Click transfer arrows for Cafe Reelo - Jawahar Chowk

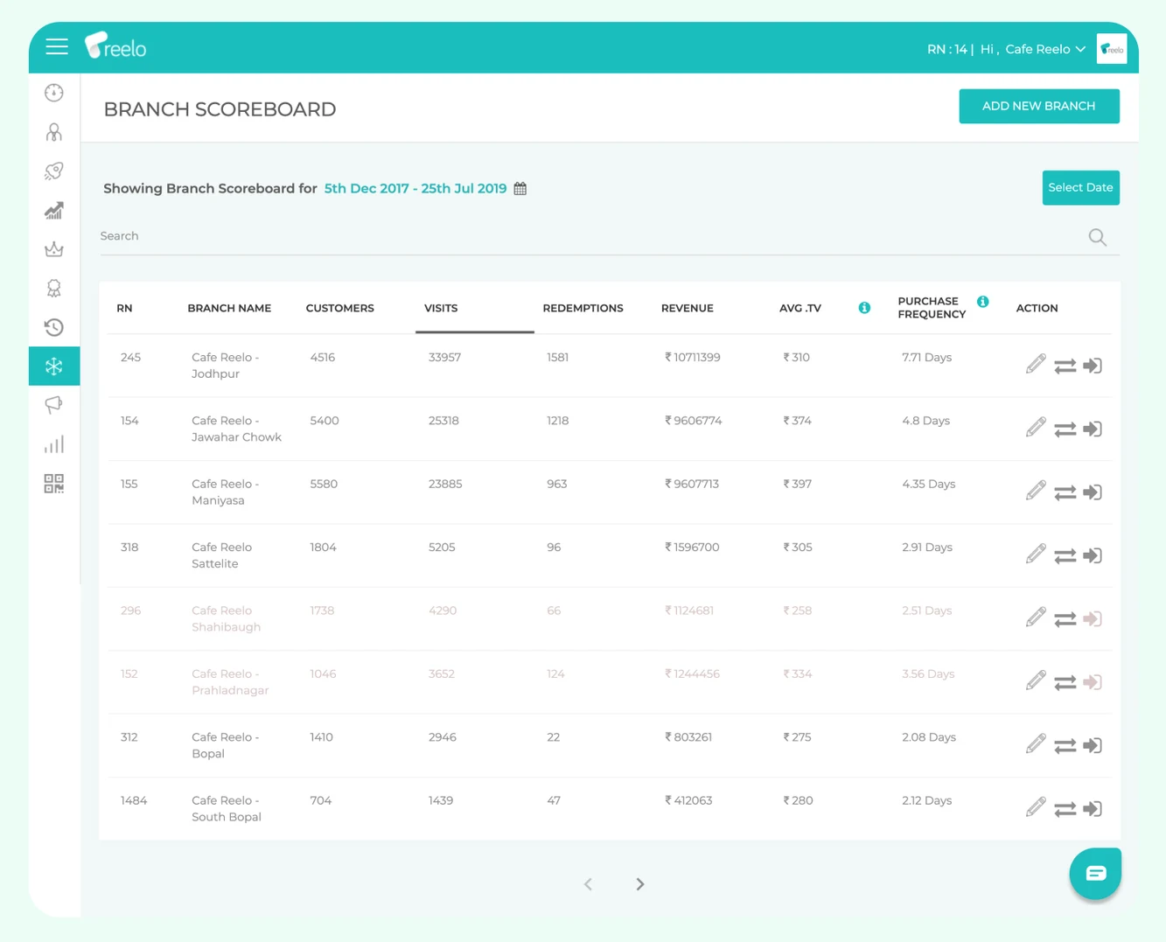tap(1065, 429)
